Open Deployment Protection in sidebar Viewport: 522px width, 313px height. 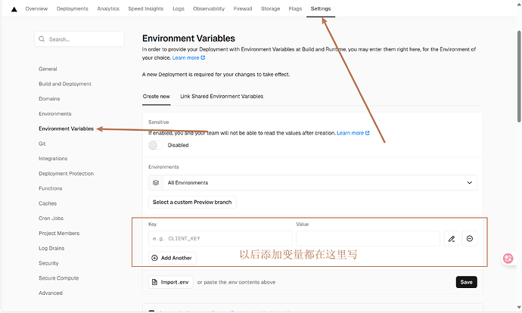(67, 174)
